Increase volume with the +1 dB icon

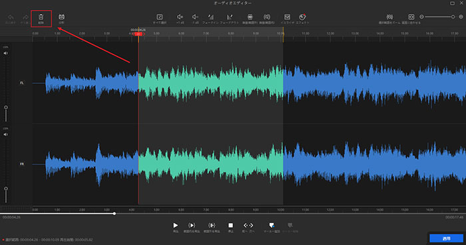point(180,17)
